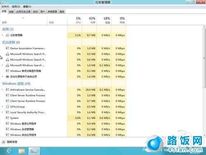
Task: Sort by the 名称 column header
Action: (23, 21)
